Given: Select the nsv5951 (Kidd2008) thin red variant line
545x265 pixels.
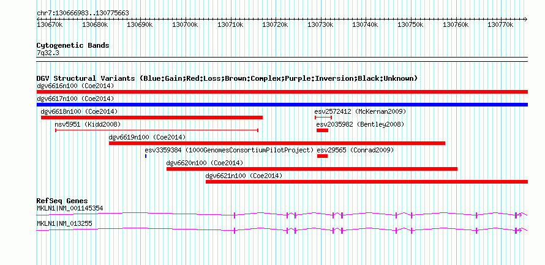Looking at the screenshot, I should (157, 130).
